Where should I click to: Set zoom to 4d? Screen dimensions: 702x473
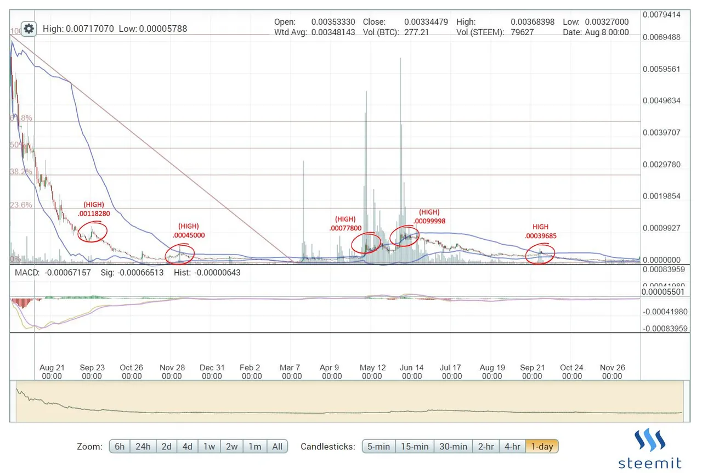click(x=187, y=447)
